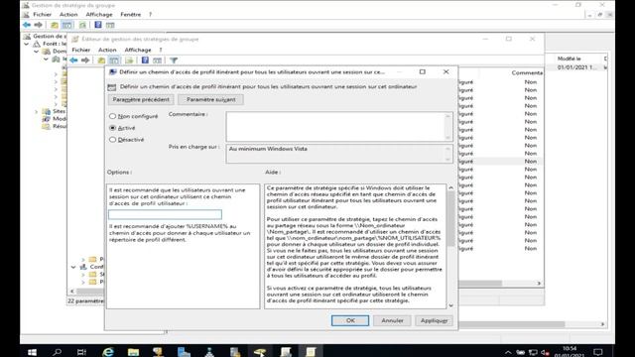Image resolution: width=635 pixels, height=357 pixels.
Task: Go back in Gestion de stratégie de groupe toolbar
Action: pyautogui.click(x=27, y=25)
